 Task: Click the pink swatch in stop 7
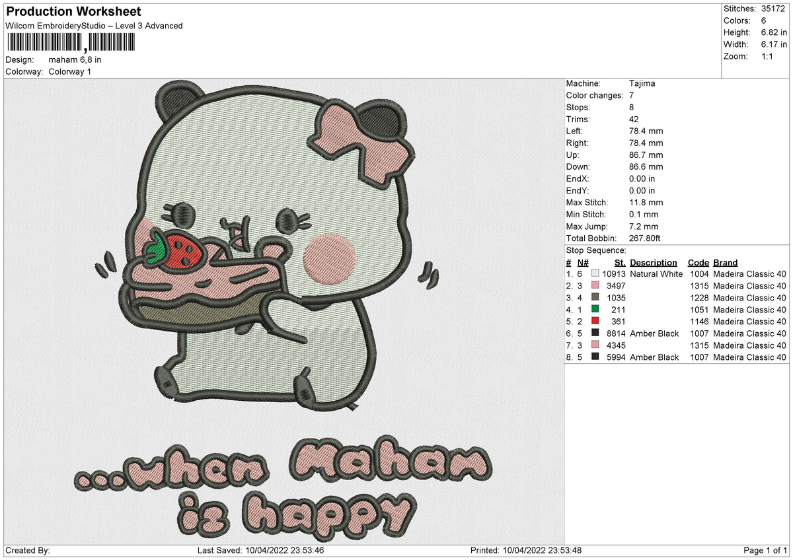[x=595, y=345]
